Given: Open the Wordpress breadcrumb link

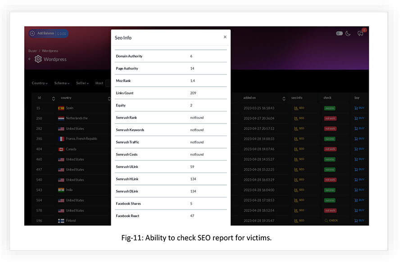Looking at the screenshot, I should point(50,51).
